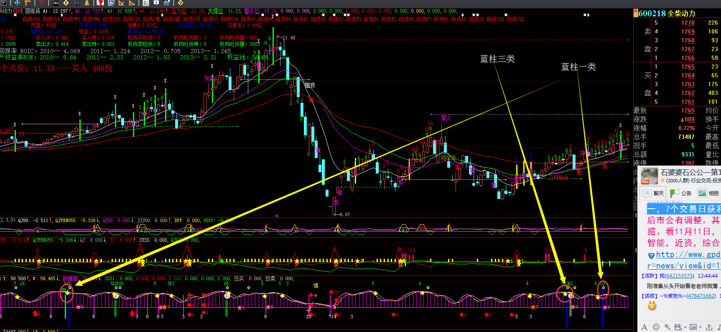Click the chart with red question mark
Viewport: 721px width, 332px height.
(x=100, y=3)
